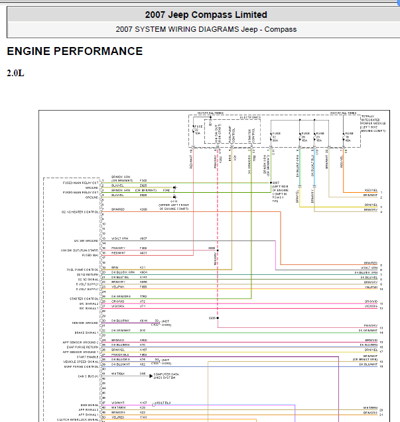Click the '2.0L' engine size heading
The height and width of the screenshot is (422, 400).
click(15, 73)
